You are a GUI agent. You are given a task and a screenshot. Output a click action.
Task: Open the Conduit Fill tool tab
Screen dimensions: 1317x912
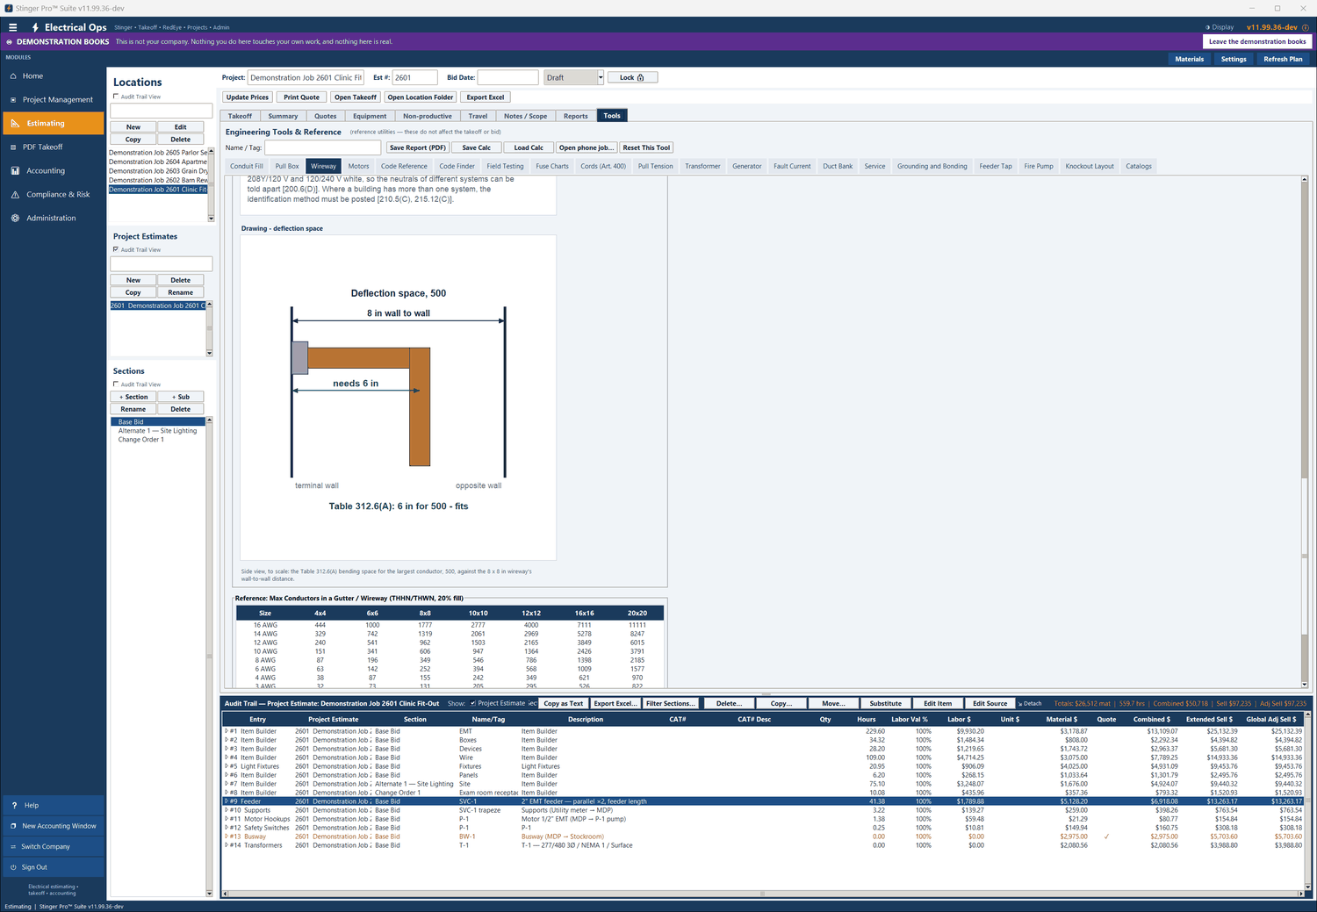coord(247,166)
